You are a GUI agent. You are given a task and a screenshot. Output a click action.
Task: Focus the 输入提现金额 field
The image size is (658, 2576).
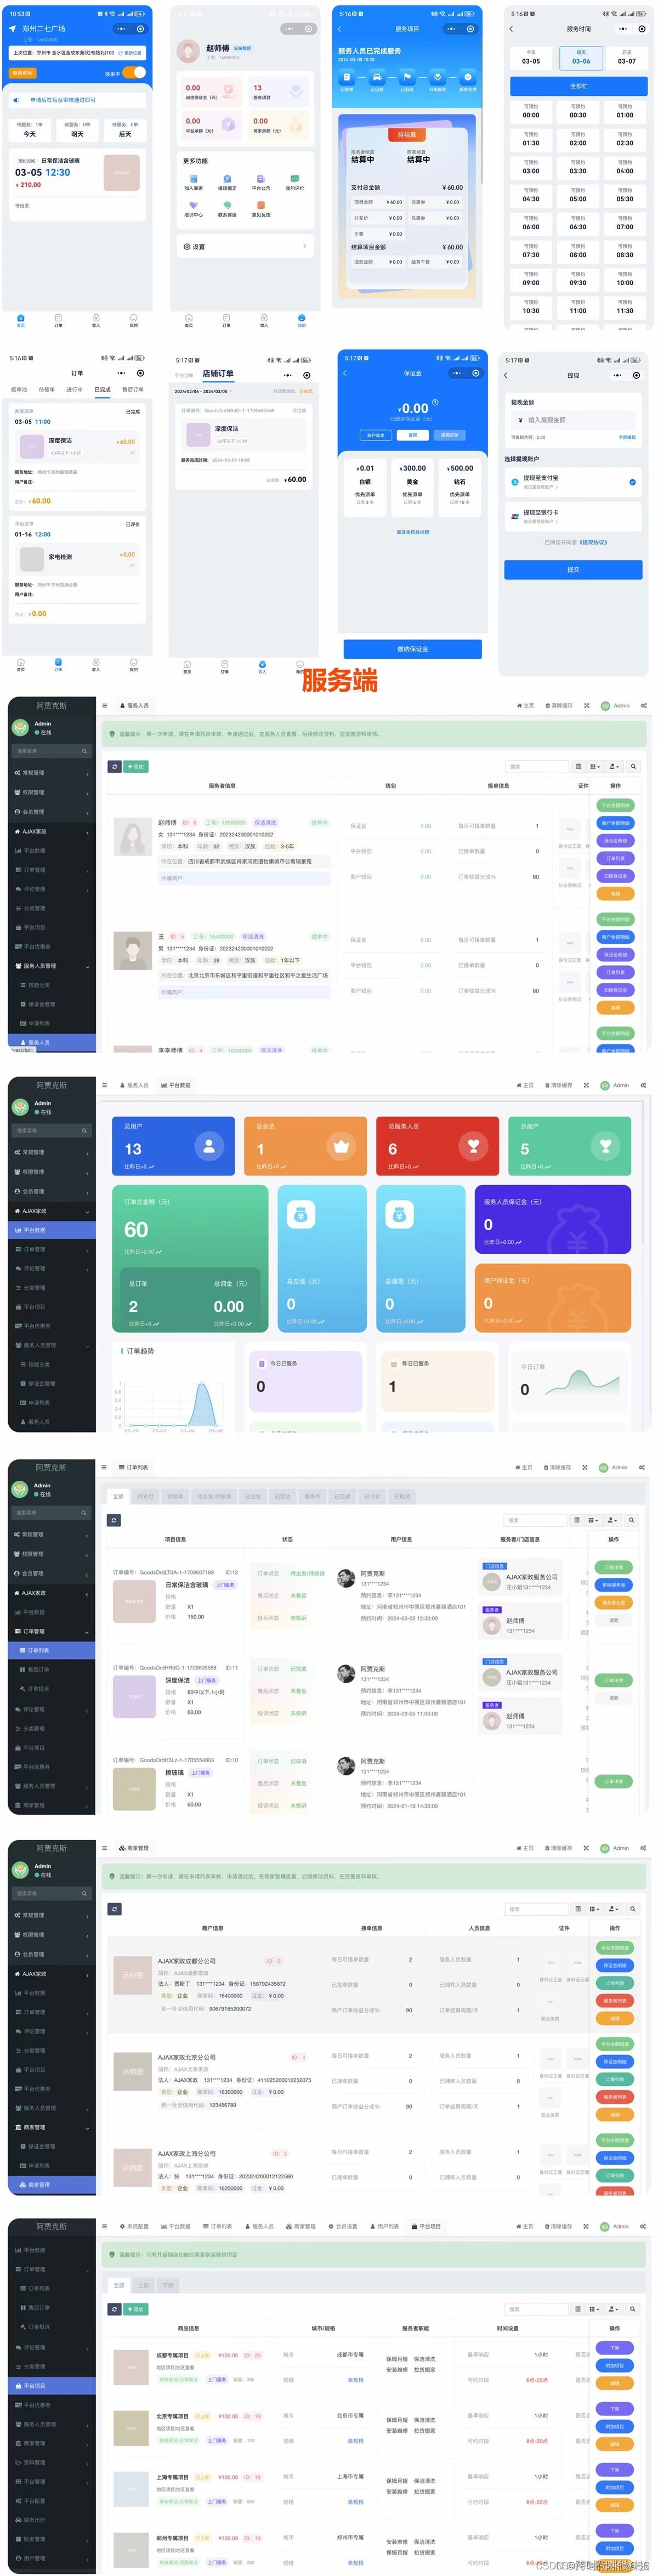[573, 420]
